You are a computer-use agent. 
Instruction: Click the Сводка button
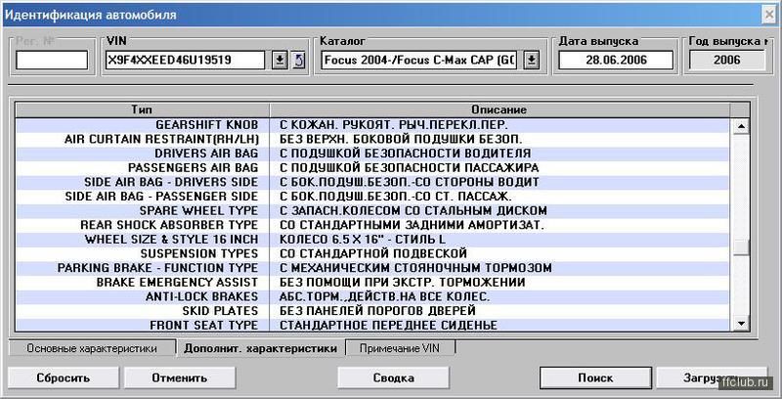tap(394, 377)
